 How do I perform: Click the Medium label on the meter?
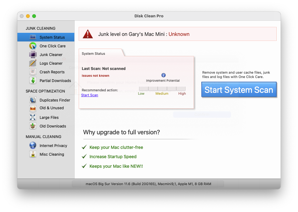pos(162,93)
